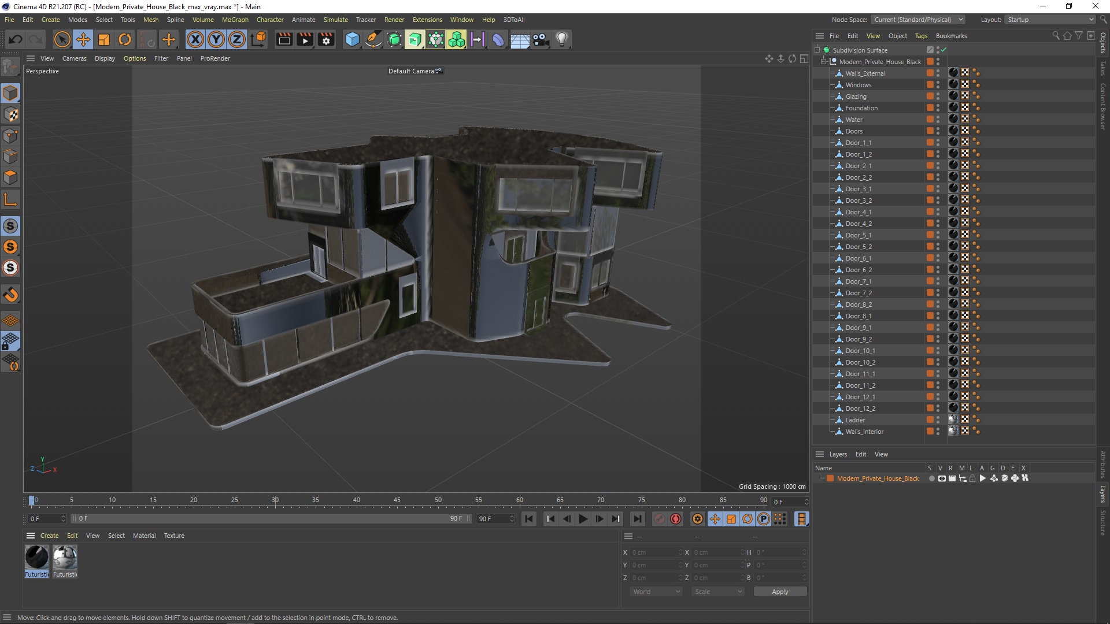Open the Layout Startup dropdown
The width and height of the screenshot is (1110, 624).
click(1050, 20)
